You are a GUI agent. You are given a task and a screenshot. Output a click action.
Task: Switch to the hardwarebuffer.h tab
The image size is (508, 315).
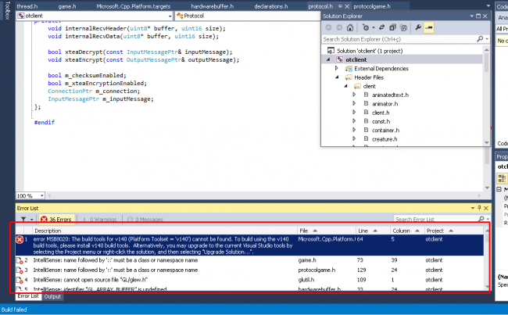point(212,6)
